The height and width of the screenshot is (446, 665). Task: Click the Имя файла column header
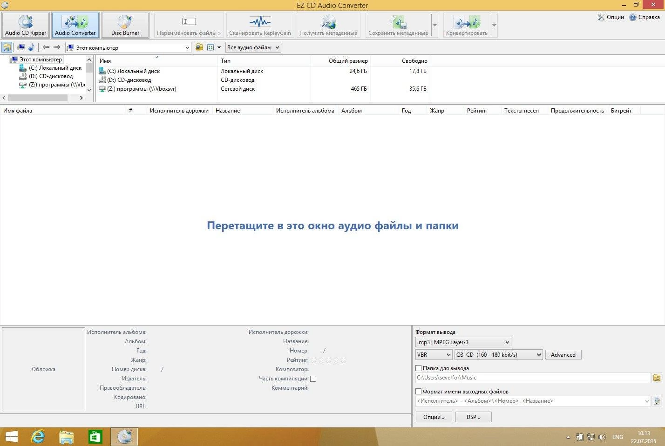tap(63, 111)
